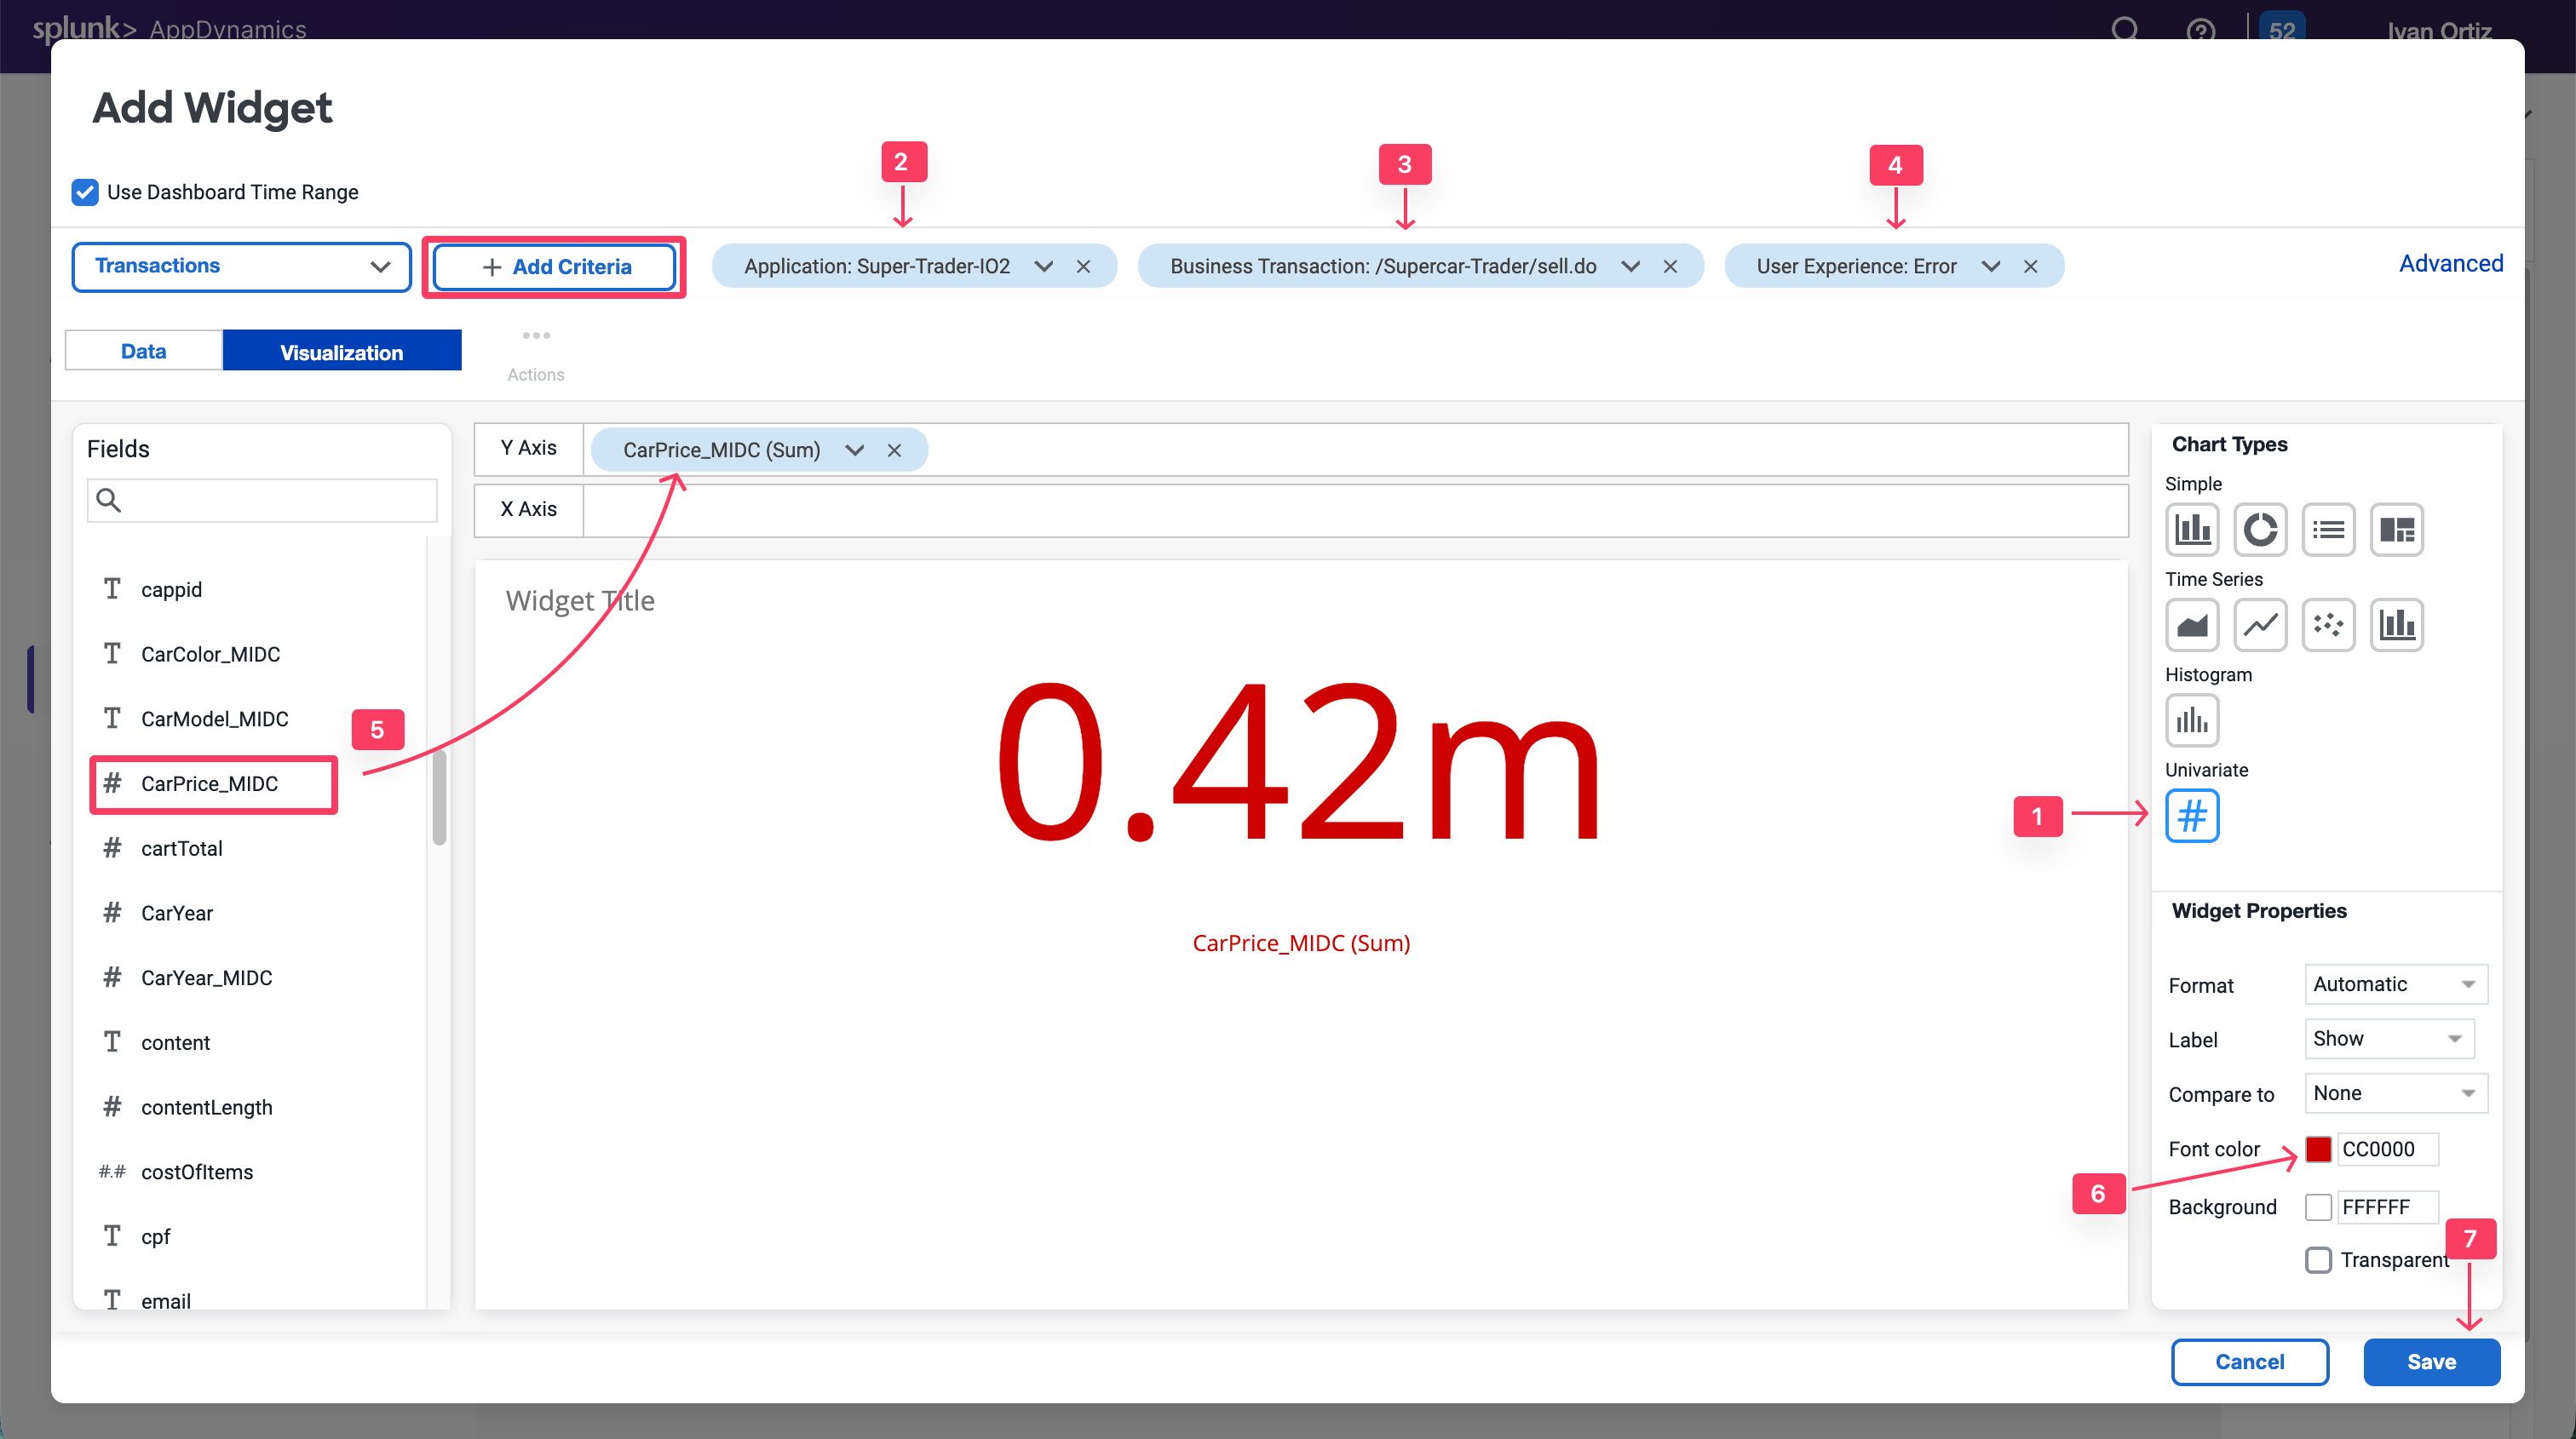The width and height of the screenshot is (2576, 1439).
Task: Uncheck Use Dashboard Time Range
Action: 85,192
